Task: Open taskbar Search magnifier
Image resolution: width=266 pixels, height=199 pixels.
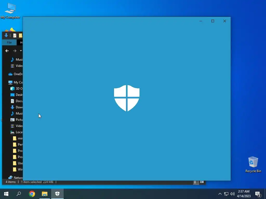Action: pyautogui.click(x=19, y=194)
